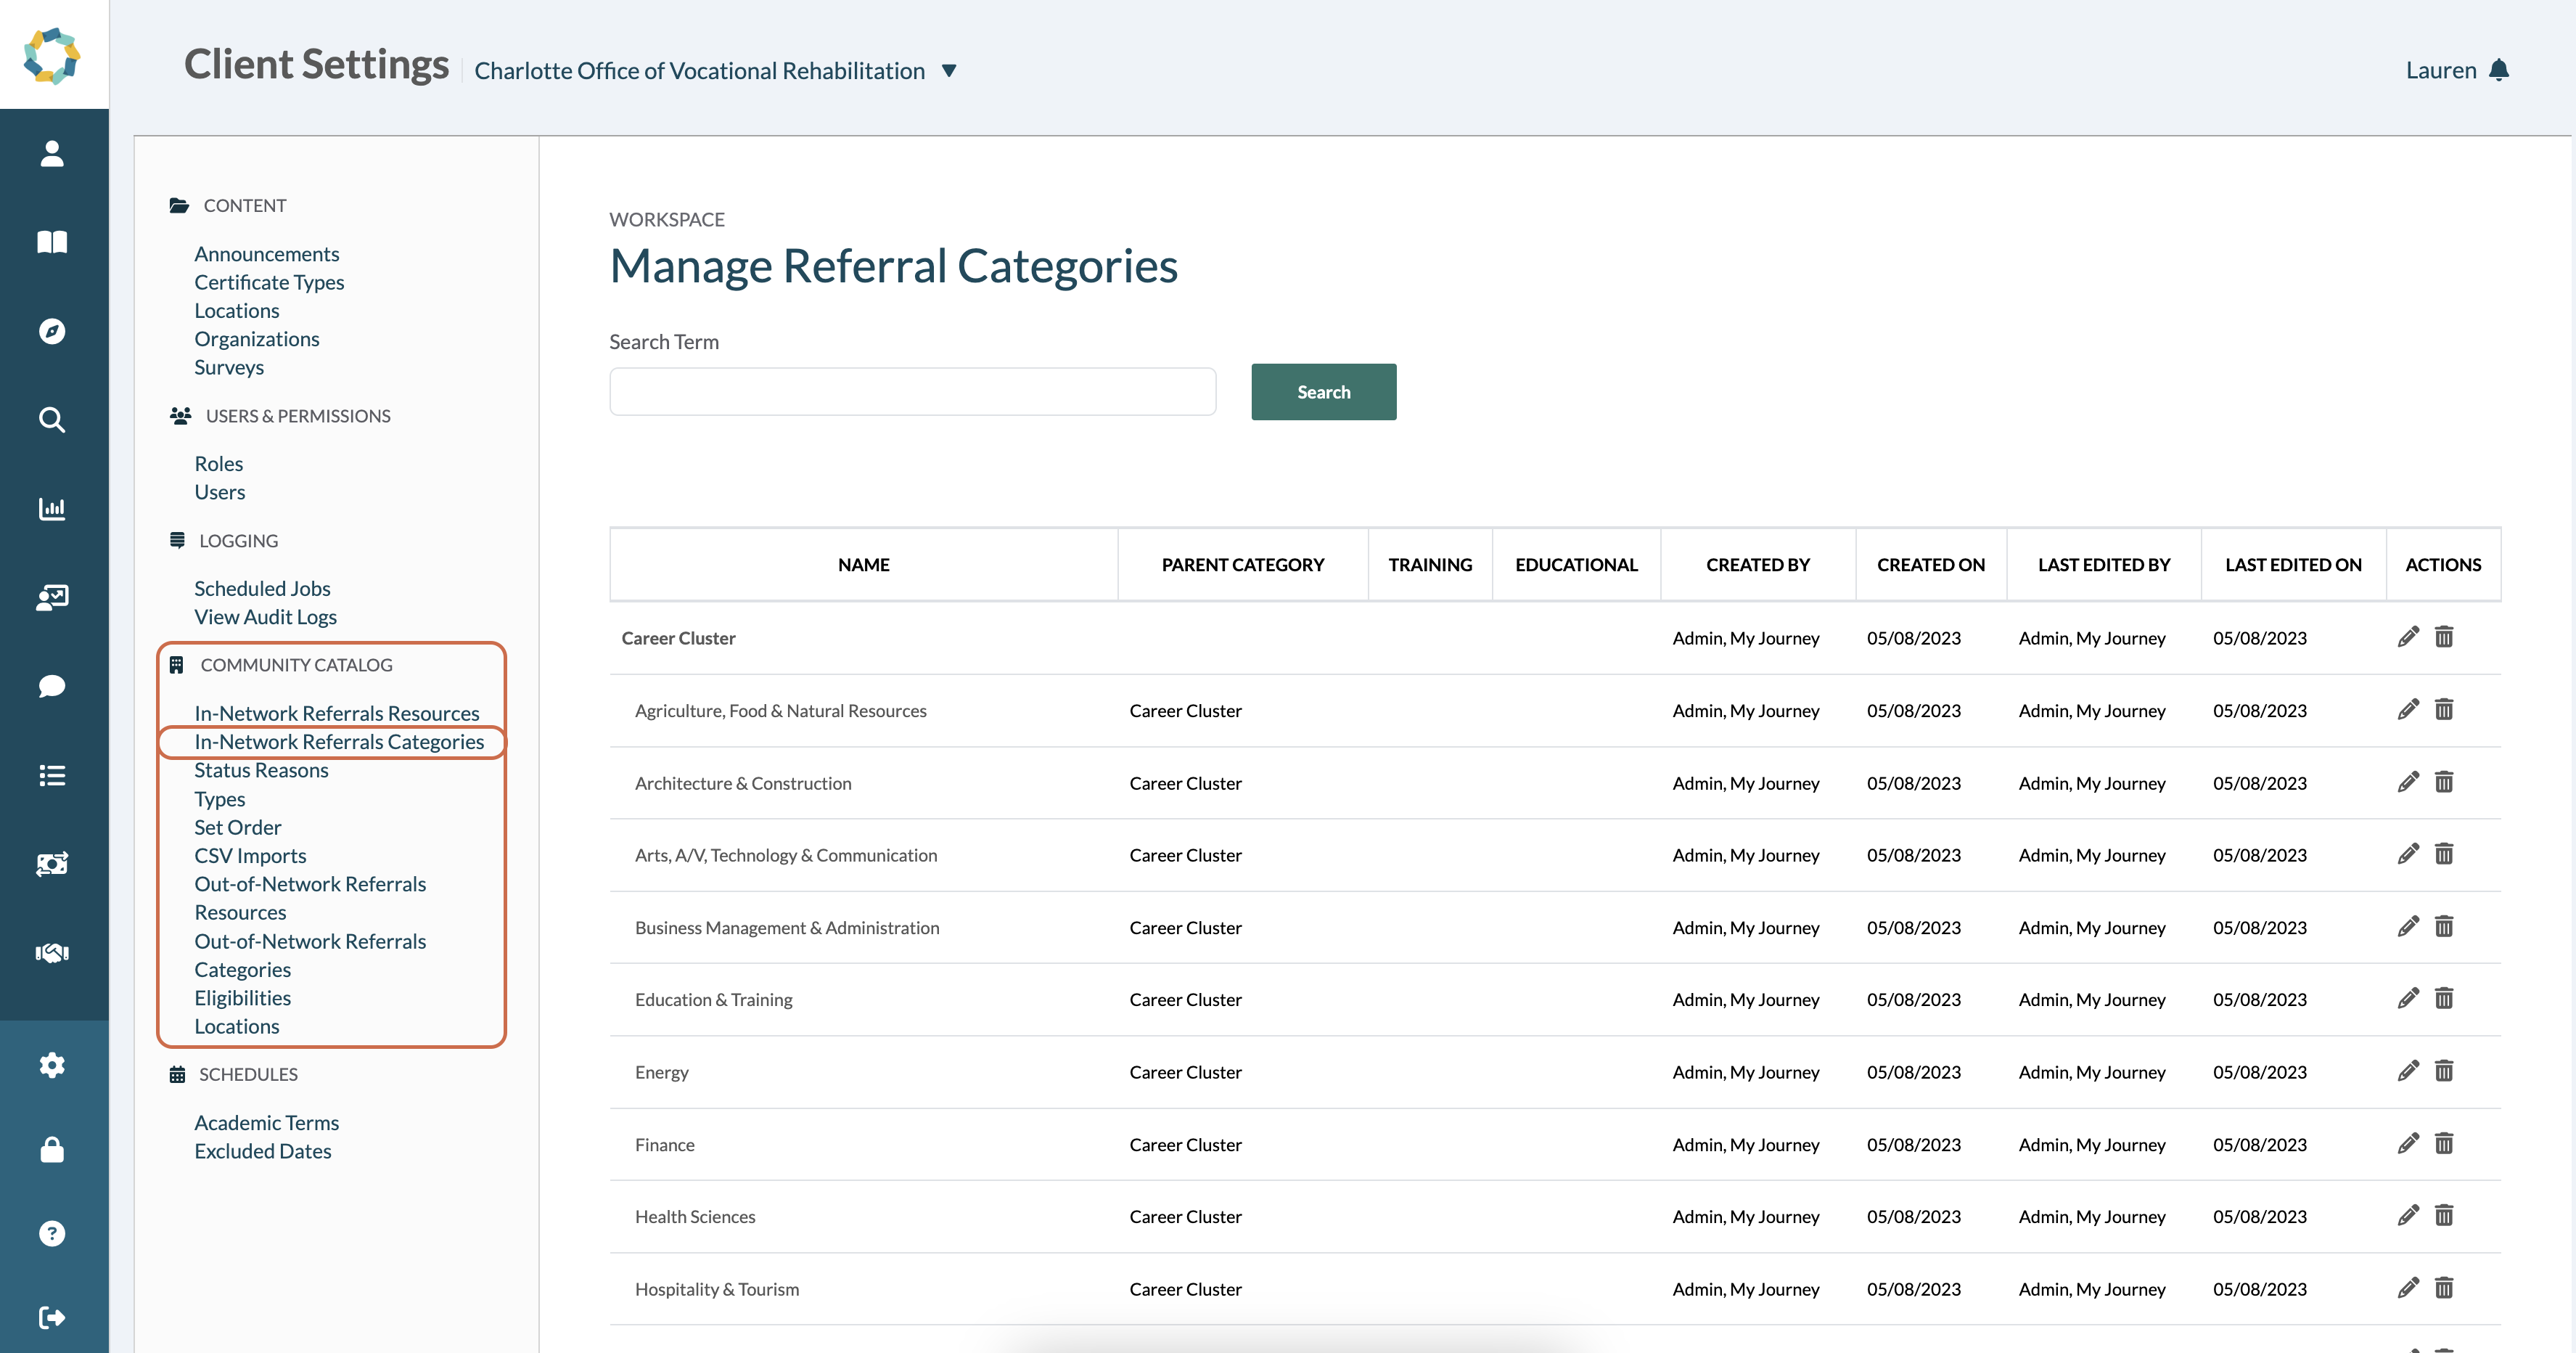
Task: Delete the Energy category row
Action: point(2443,1071)
